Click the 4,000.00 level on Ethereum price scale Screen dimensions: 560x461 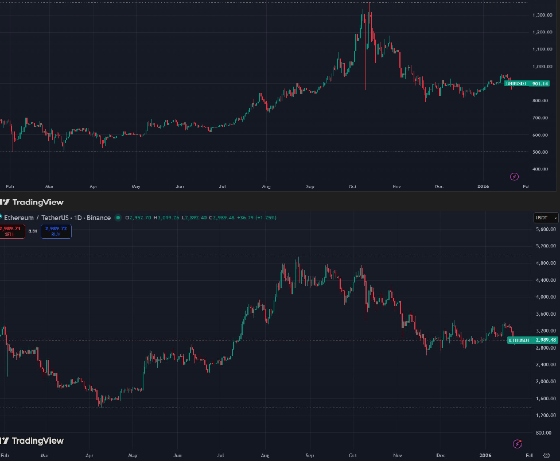[x=545, y=297]
